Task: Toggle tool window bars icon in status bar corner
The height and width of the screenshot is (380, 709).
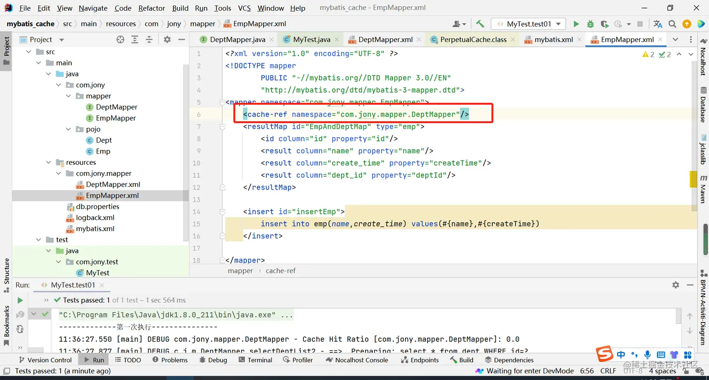Action: pos(6,371)
